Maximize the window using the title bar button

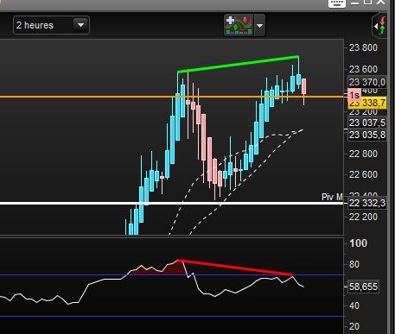pos(367,2)
